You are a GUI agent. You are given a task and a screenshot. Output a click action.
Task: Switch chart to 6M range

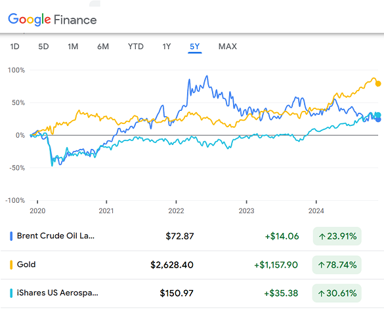[103, 47]
